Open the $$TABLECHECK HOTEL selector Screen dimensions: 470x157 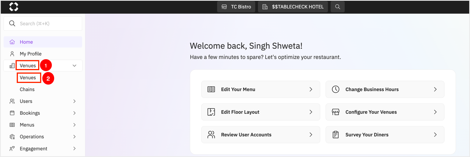pyautogui.click(x=293, y=7)
